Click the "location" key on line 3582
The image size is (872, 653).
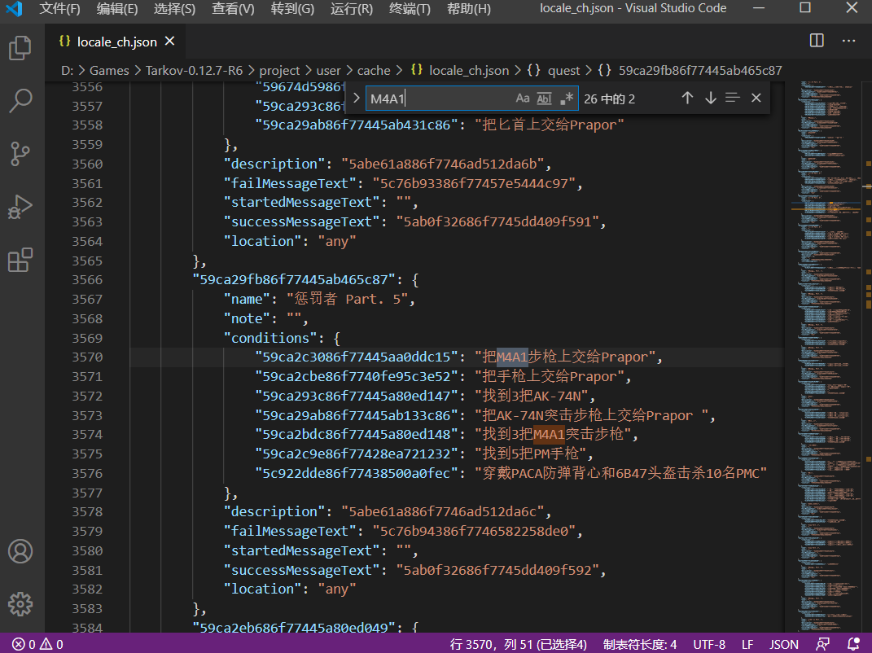tap(262, 589)
